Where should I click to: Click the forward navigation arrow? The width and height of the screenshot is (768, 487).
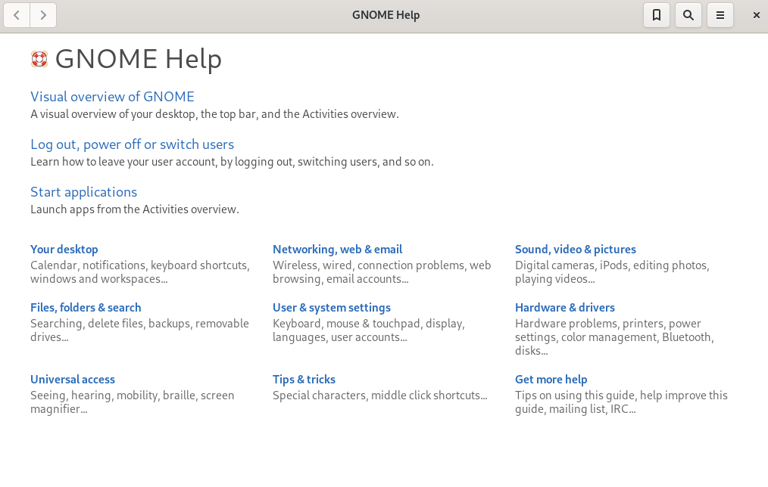pos(43,15)
